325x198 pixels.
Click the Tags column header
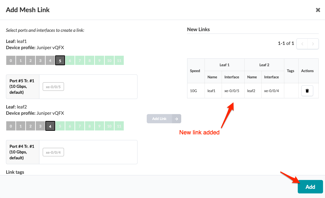(291, 71)
